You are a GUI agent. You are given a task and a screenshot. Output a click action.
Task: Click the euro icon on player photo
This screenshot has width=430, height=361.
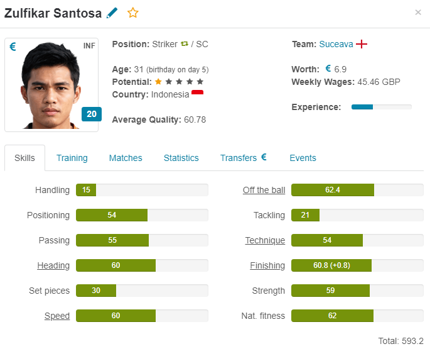tap(13, 47)
